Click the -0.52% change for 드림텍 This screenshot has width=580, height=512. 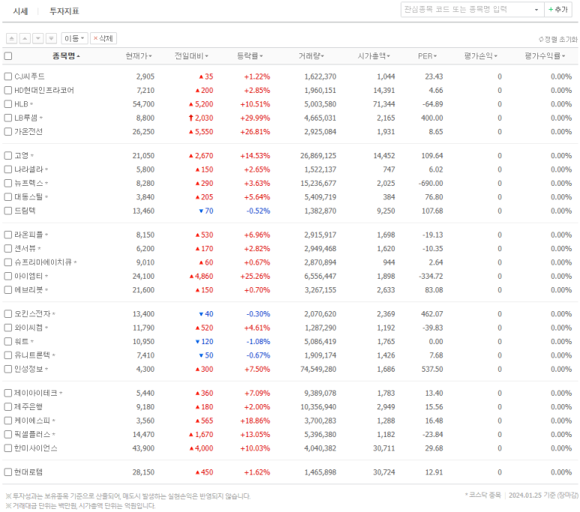pyautogui.click(x=258, y=211)
